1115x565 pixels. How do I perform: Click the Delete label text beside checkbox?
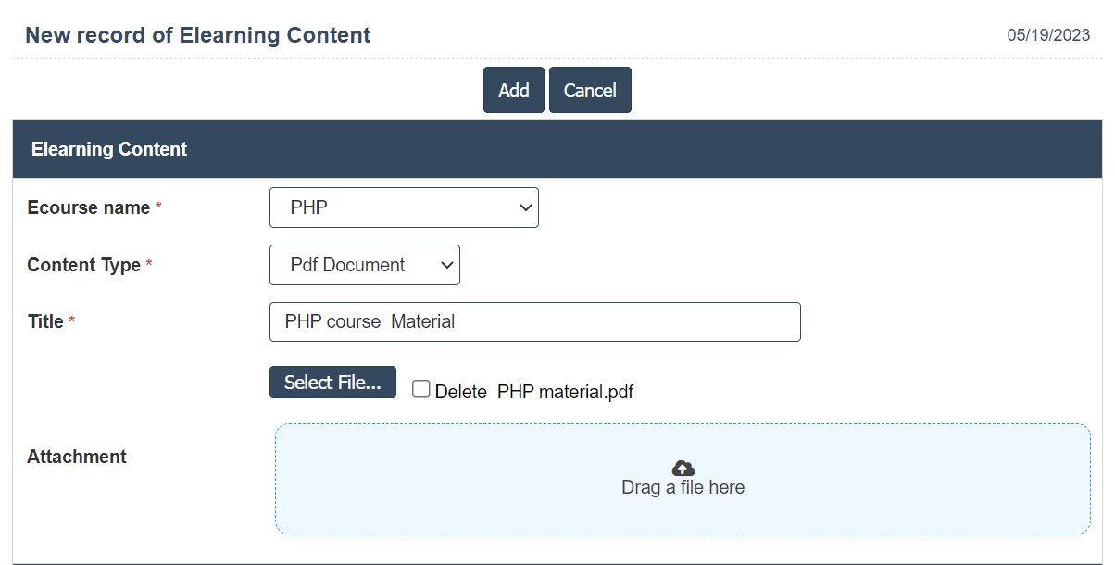click(460, 392)
